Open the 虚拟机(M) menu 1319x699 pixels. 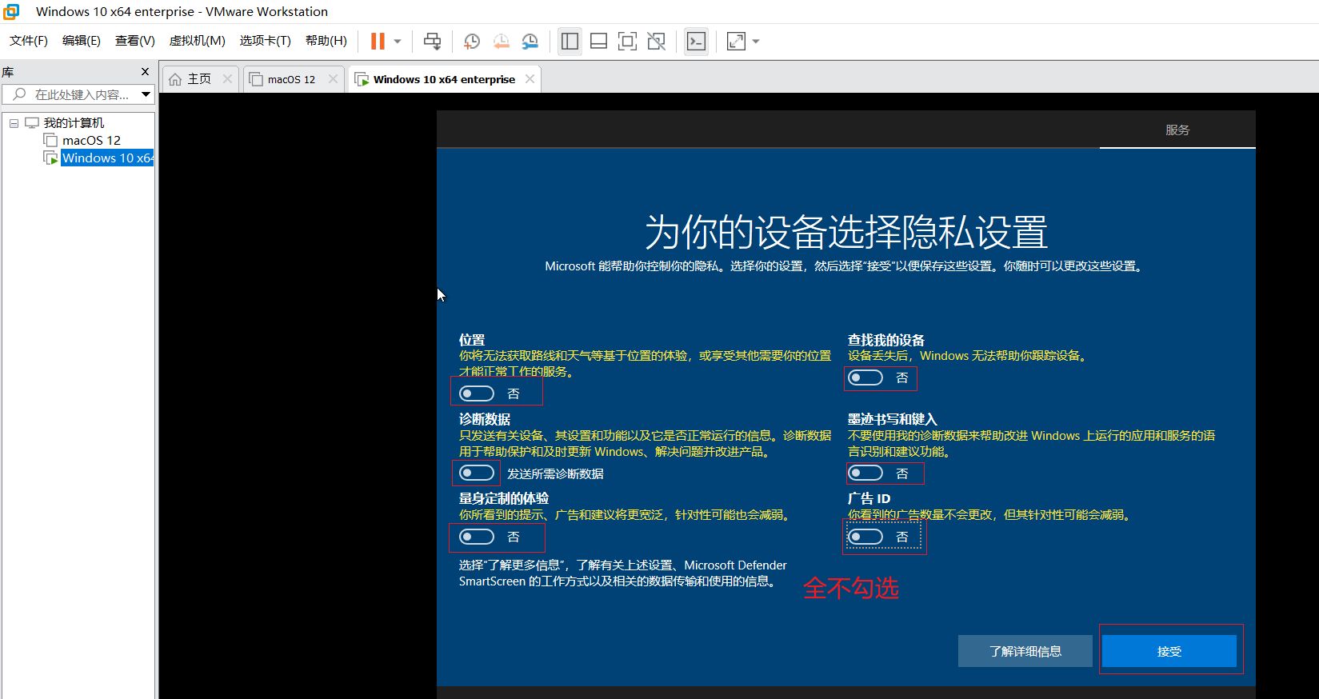click(x=197, y=41)
